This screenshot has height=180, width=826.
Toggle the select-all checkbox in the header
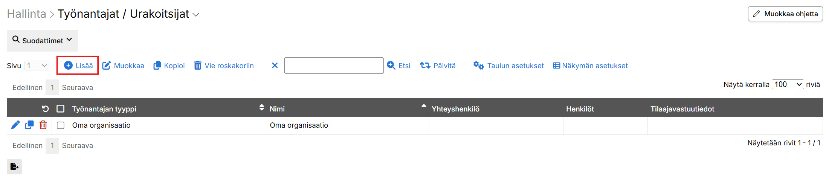pyautogui.click(x=60, y=109)
